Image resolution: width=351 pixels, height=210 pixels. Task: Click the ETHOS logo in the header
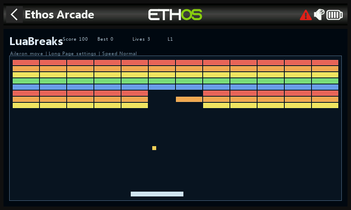pos(175,15)
